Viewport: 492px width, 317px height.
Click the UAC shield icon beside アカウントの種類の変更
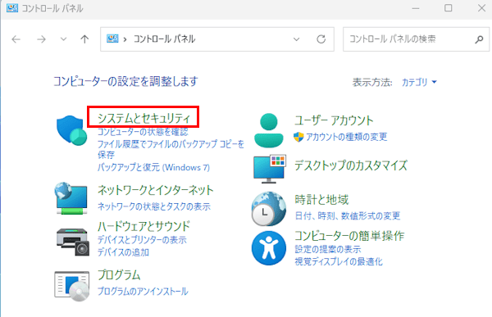(x=298, y=137)
